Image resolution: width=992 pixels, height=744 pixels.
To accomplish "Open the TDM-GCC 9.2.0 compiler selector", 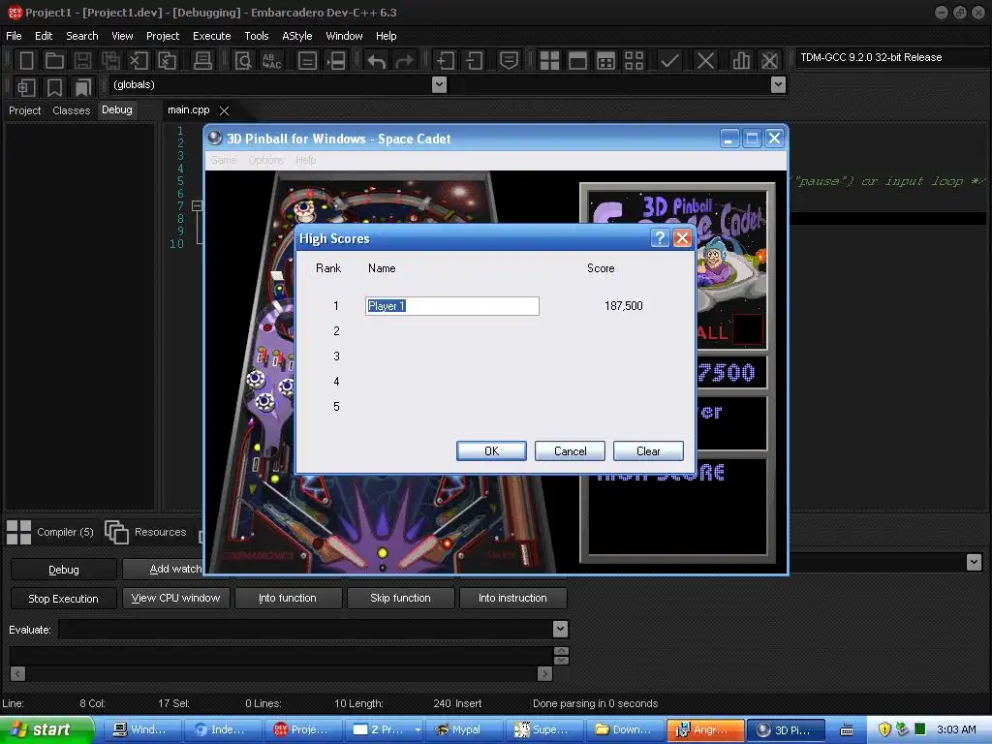I will (x=892, y=57).
